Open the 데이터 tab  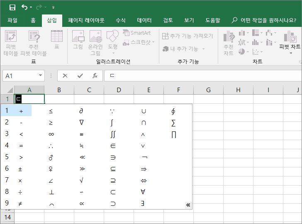point(144,20)
